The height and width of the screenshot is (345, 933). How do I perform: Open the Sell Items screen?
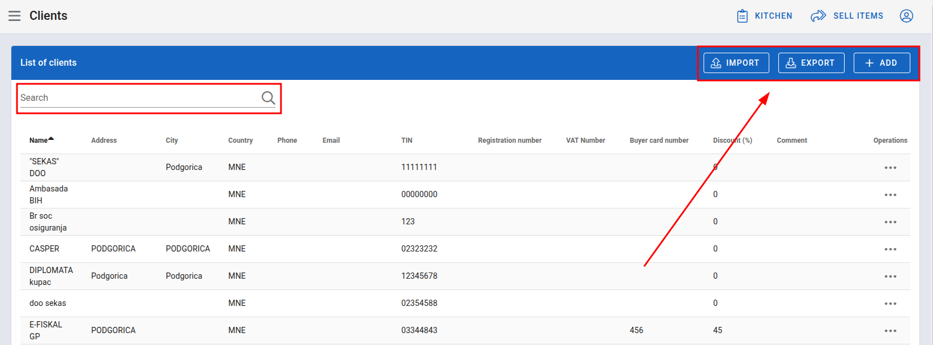847,16
